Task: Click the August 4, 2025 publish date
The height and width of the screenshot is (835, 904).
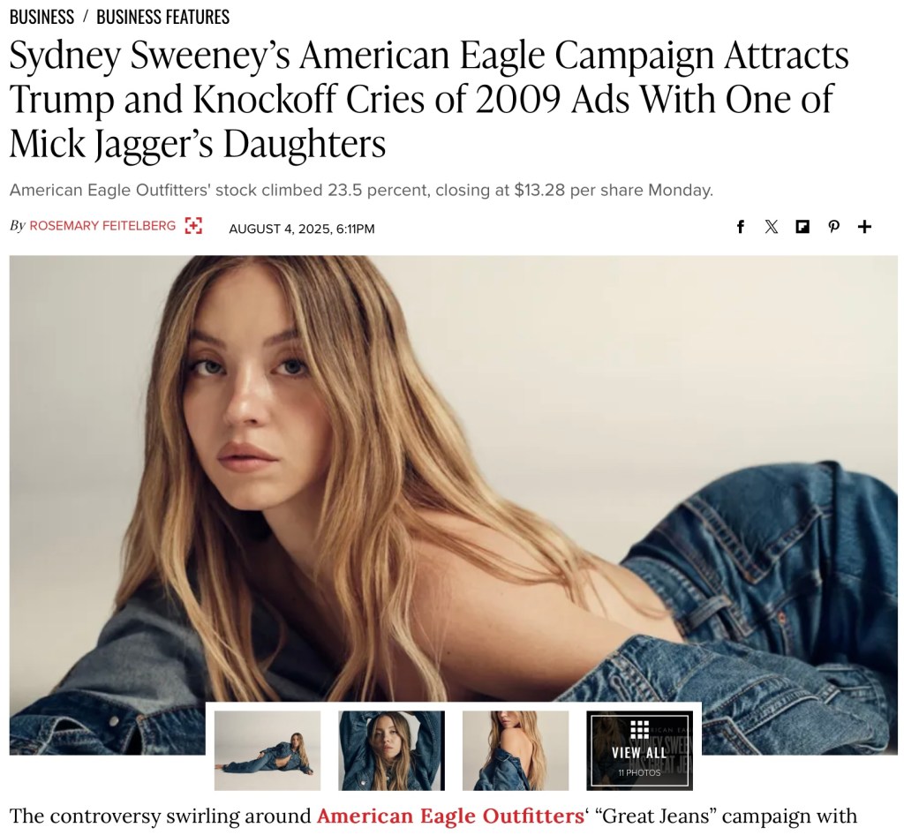Action: [x=302, y=229]
